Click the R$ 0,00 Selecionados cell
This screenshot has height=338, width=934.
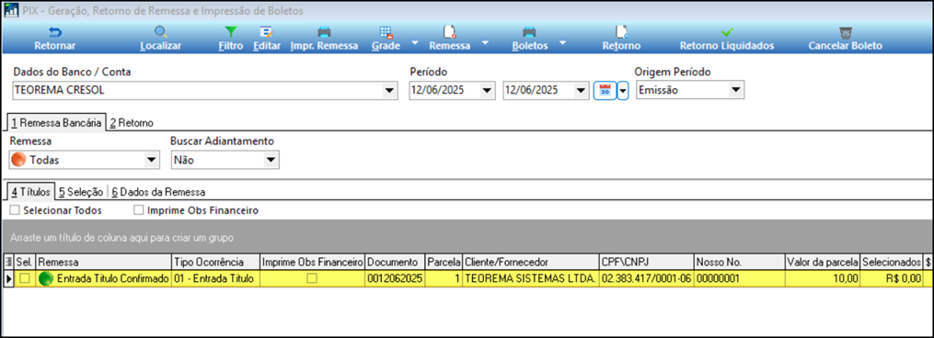pos(891,278)
